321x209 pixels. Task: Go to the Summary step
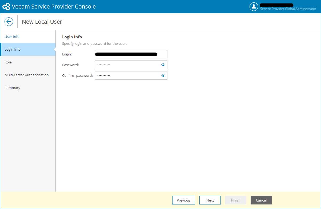[x=28, y=88]
